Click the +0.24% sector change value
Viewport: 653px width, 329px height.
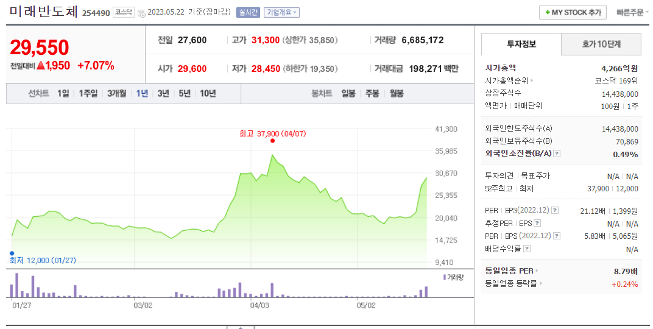click(625, 284)
